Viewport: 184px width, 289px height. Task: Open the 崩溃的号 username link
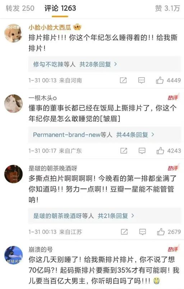click(x=41, y=249)
